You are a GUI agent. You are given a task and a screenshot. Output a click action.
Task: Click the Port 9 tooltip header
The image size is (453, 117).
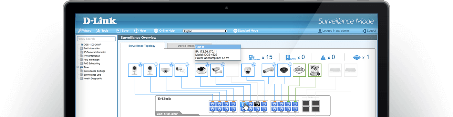coord(217,47)
